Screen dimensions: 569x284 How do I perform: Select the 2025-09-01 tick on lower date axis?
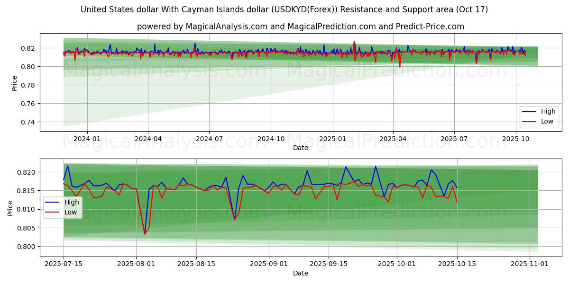[269, 264]
